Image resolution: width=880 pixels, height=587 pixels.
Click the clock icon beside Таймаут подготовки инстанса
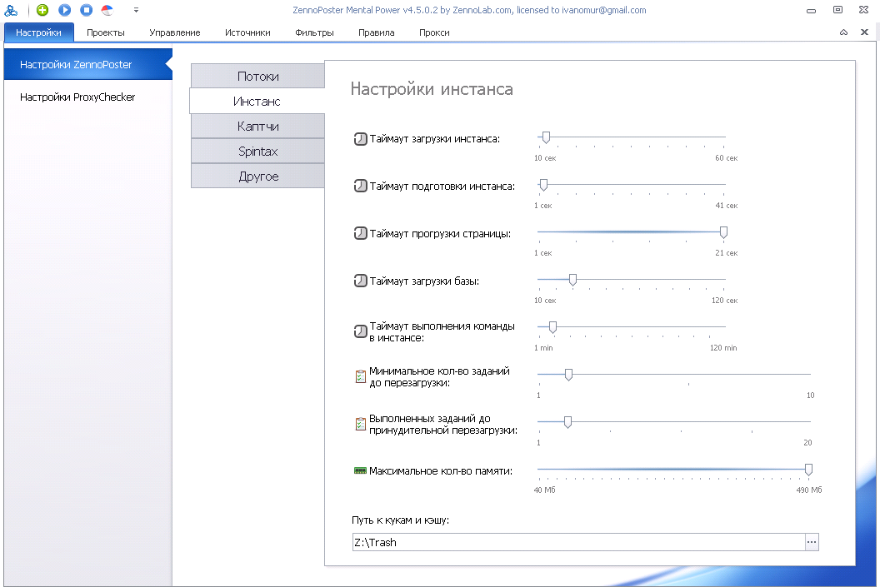point(360,186)
